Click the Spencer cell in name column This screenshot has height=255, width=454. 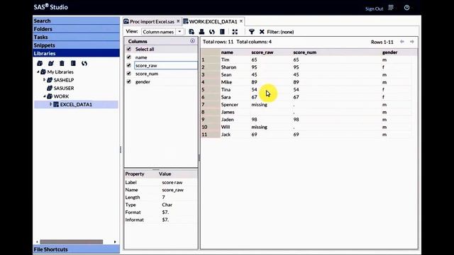(x=230, y=105)
